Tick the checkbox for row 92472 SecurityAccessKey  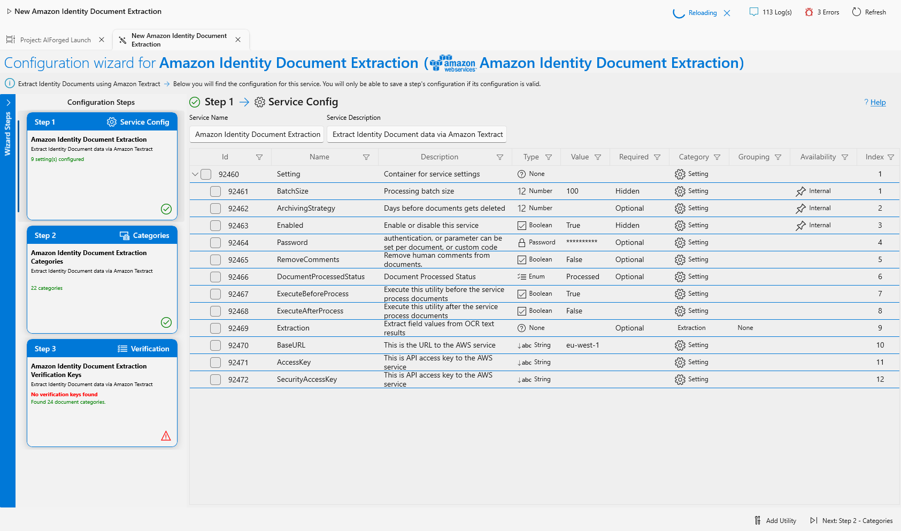(215, 380)
